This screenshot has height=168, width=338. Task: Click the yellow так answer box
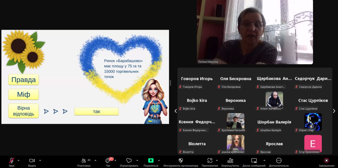pyautogui.click(x=96, y=111)
